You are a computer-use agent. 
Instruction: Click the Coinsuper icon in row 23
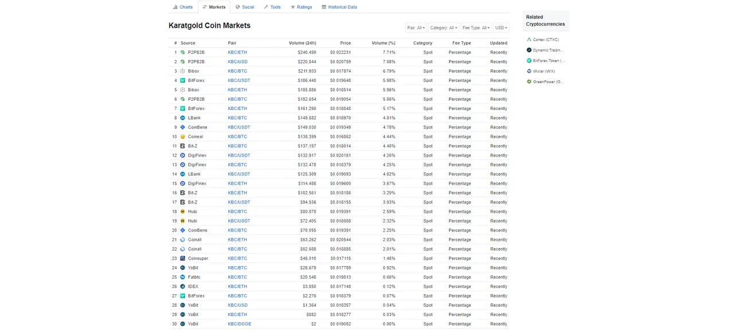coord(183,258)
